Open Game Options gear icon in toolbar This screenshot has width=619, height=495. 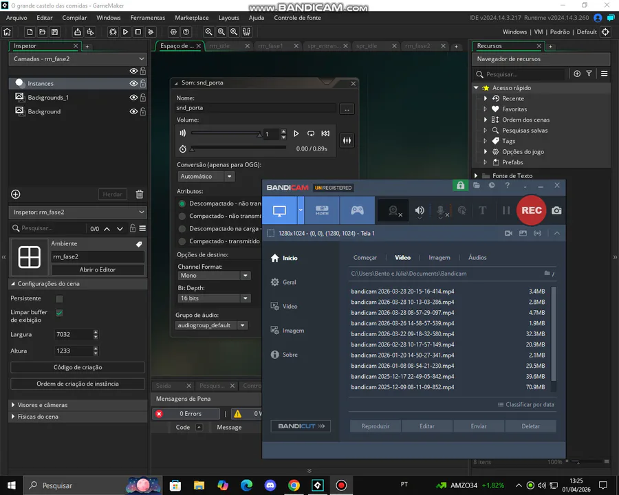(173, 32)
